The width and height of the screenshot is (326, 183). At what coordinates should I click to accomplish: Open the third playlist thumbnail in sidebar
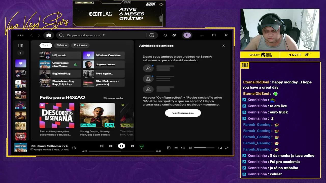coord(21,84)
